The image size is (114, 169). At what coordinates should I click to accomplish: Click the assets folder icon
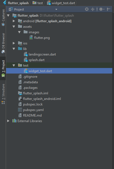[x=20, y=26]
